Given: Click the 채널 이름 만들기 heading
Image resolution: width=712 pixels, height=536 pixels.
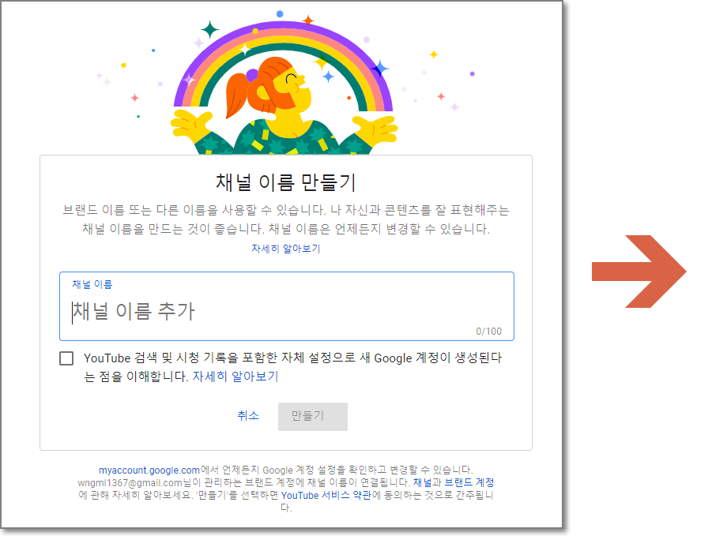Looking at the screenshot, I should [x=285, y=182].
